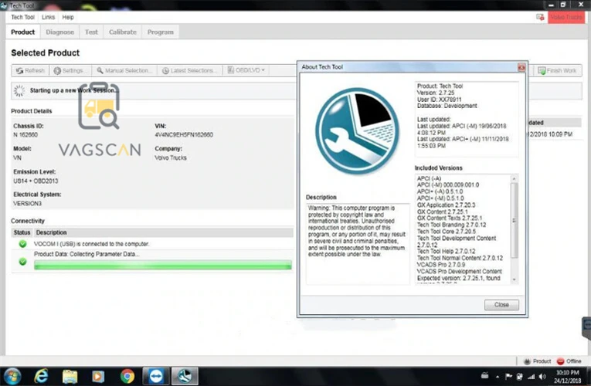
Task: Click Electrical System value VERSION3
Action: click(x=28, y=203)
